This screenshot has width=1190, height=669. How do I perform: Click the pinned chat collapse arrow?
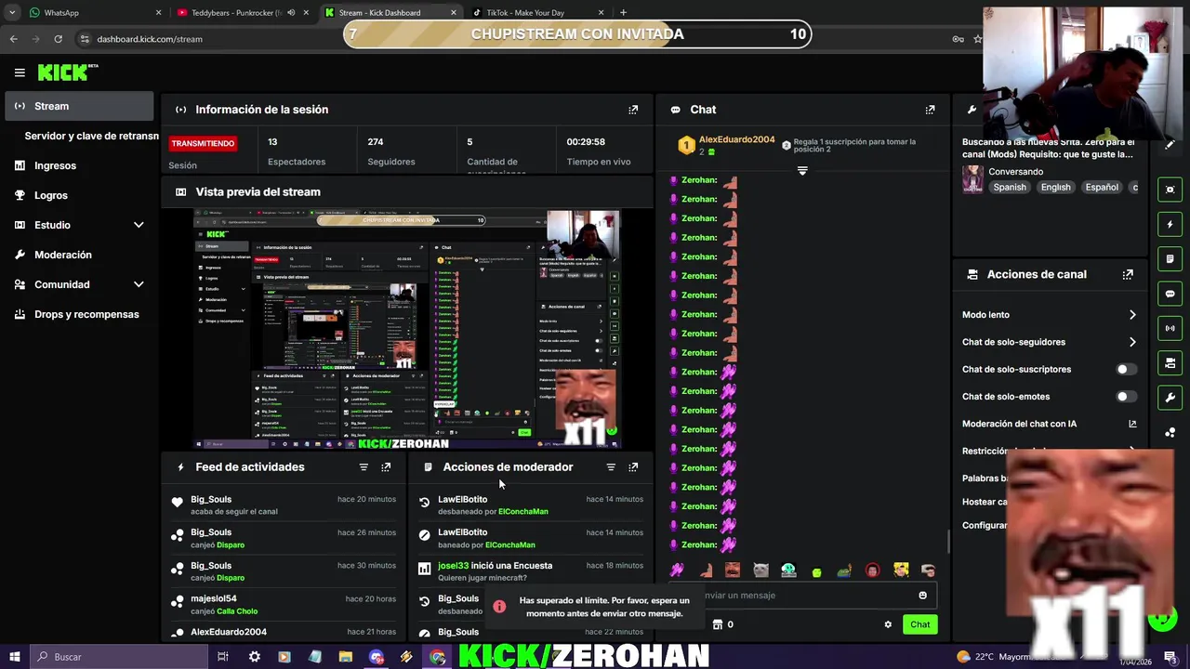[x=802, y=171]
